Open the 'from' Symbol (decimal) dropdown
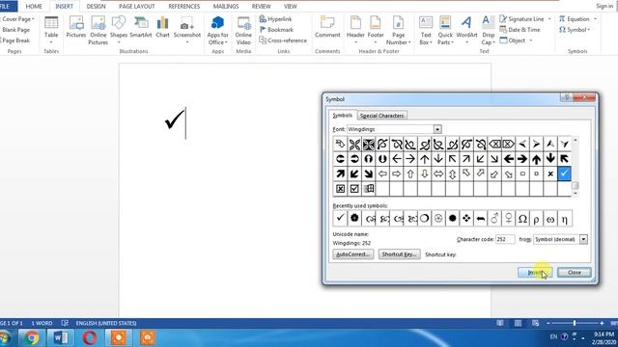The height and width of the screenshot is (347, 618). point(583,239)
